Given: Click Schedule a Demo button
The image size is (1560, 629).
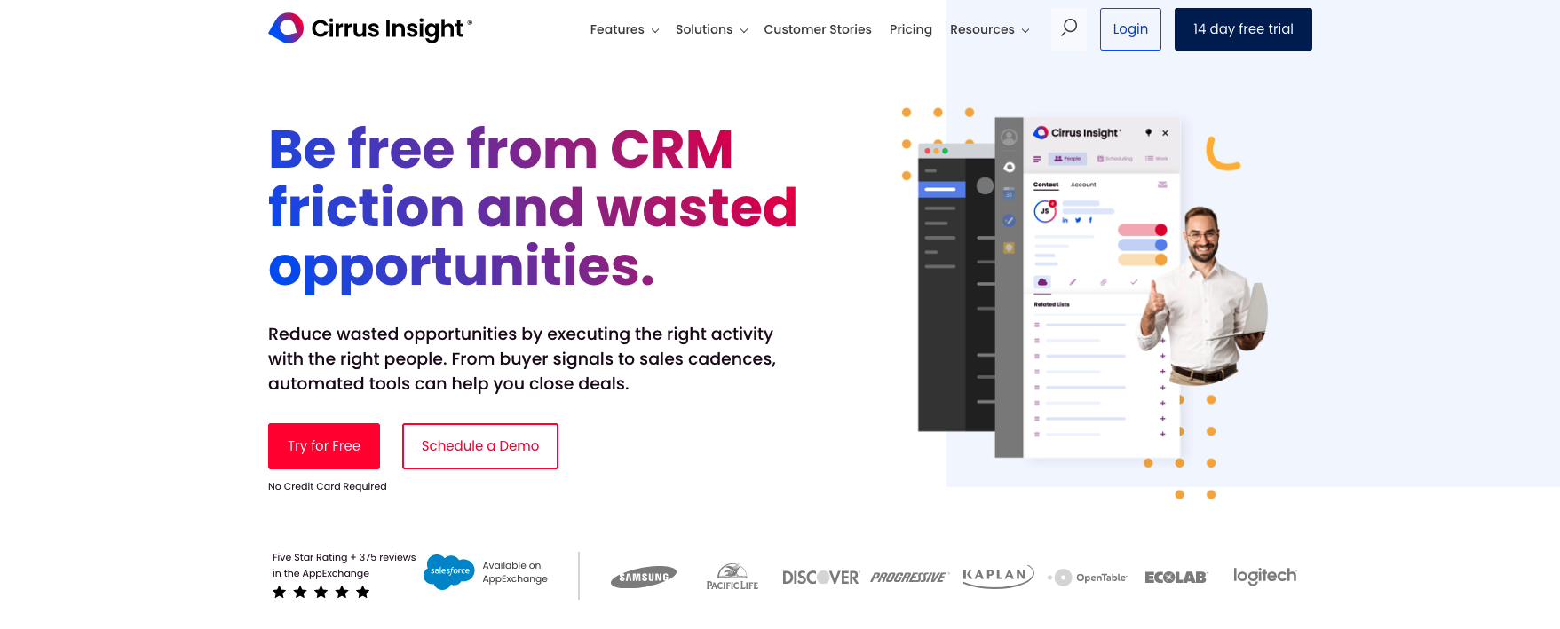Looking at the screenshot, I should [x=479, y=446].
